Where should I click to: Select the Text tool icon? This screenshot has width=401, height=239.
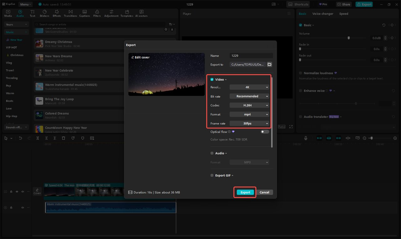coord(33,13)
